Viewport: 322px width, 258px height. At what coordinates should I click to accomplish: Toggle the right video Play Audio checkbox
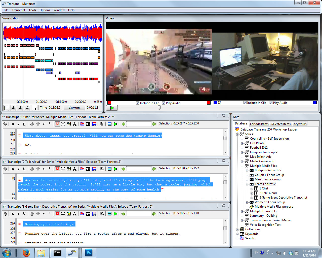271,103
